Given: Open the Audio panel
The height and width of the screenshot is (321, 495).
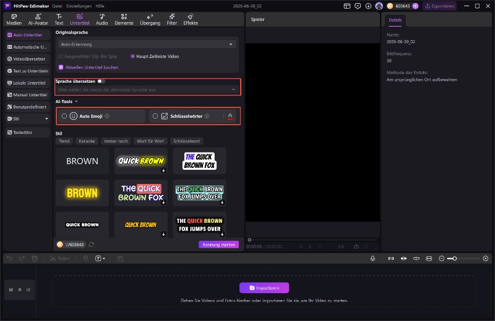Looking at the screenshot, I should [101, 20].
